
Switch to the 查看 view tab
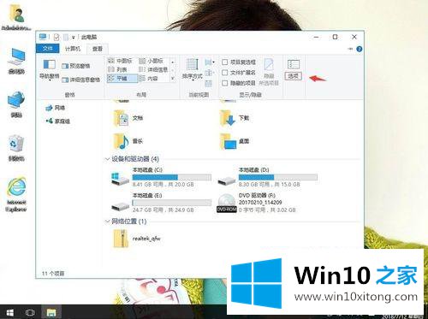[98, 49]
